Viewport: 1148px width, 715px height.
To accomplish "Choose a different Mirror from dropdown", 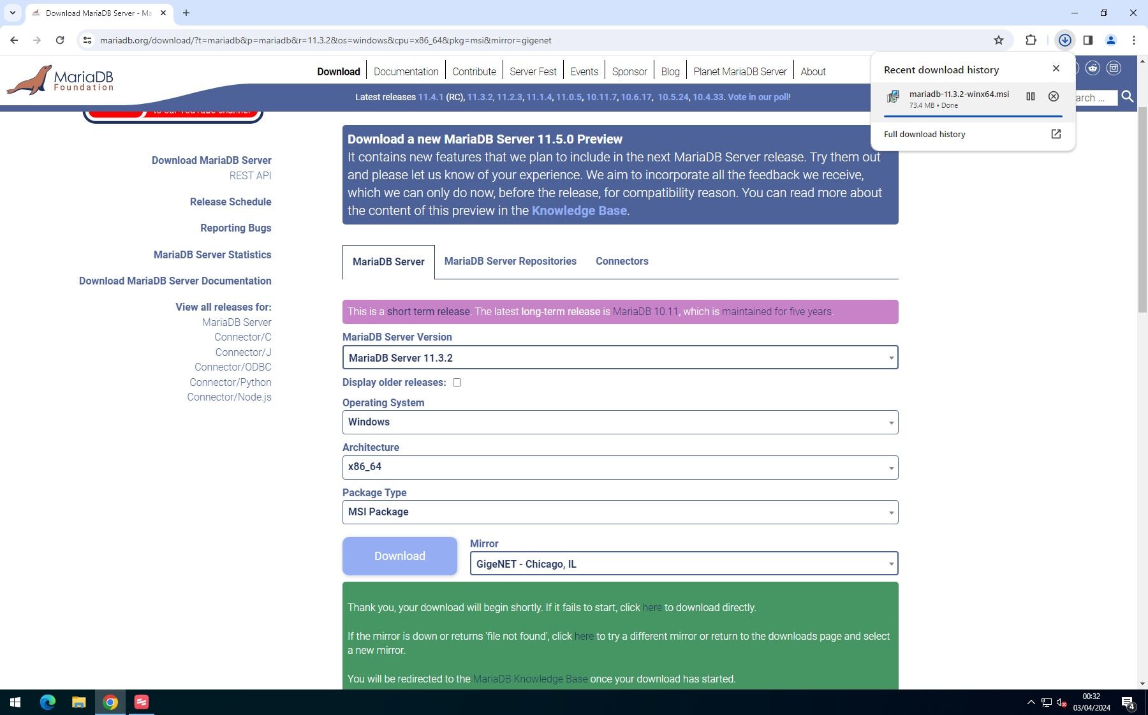I will [684, 564].
